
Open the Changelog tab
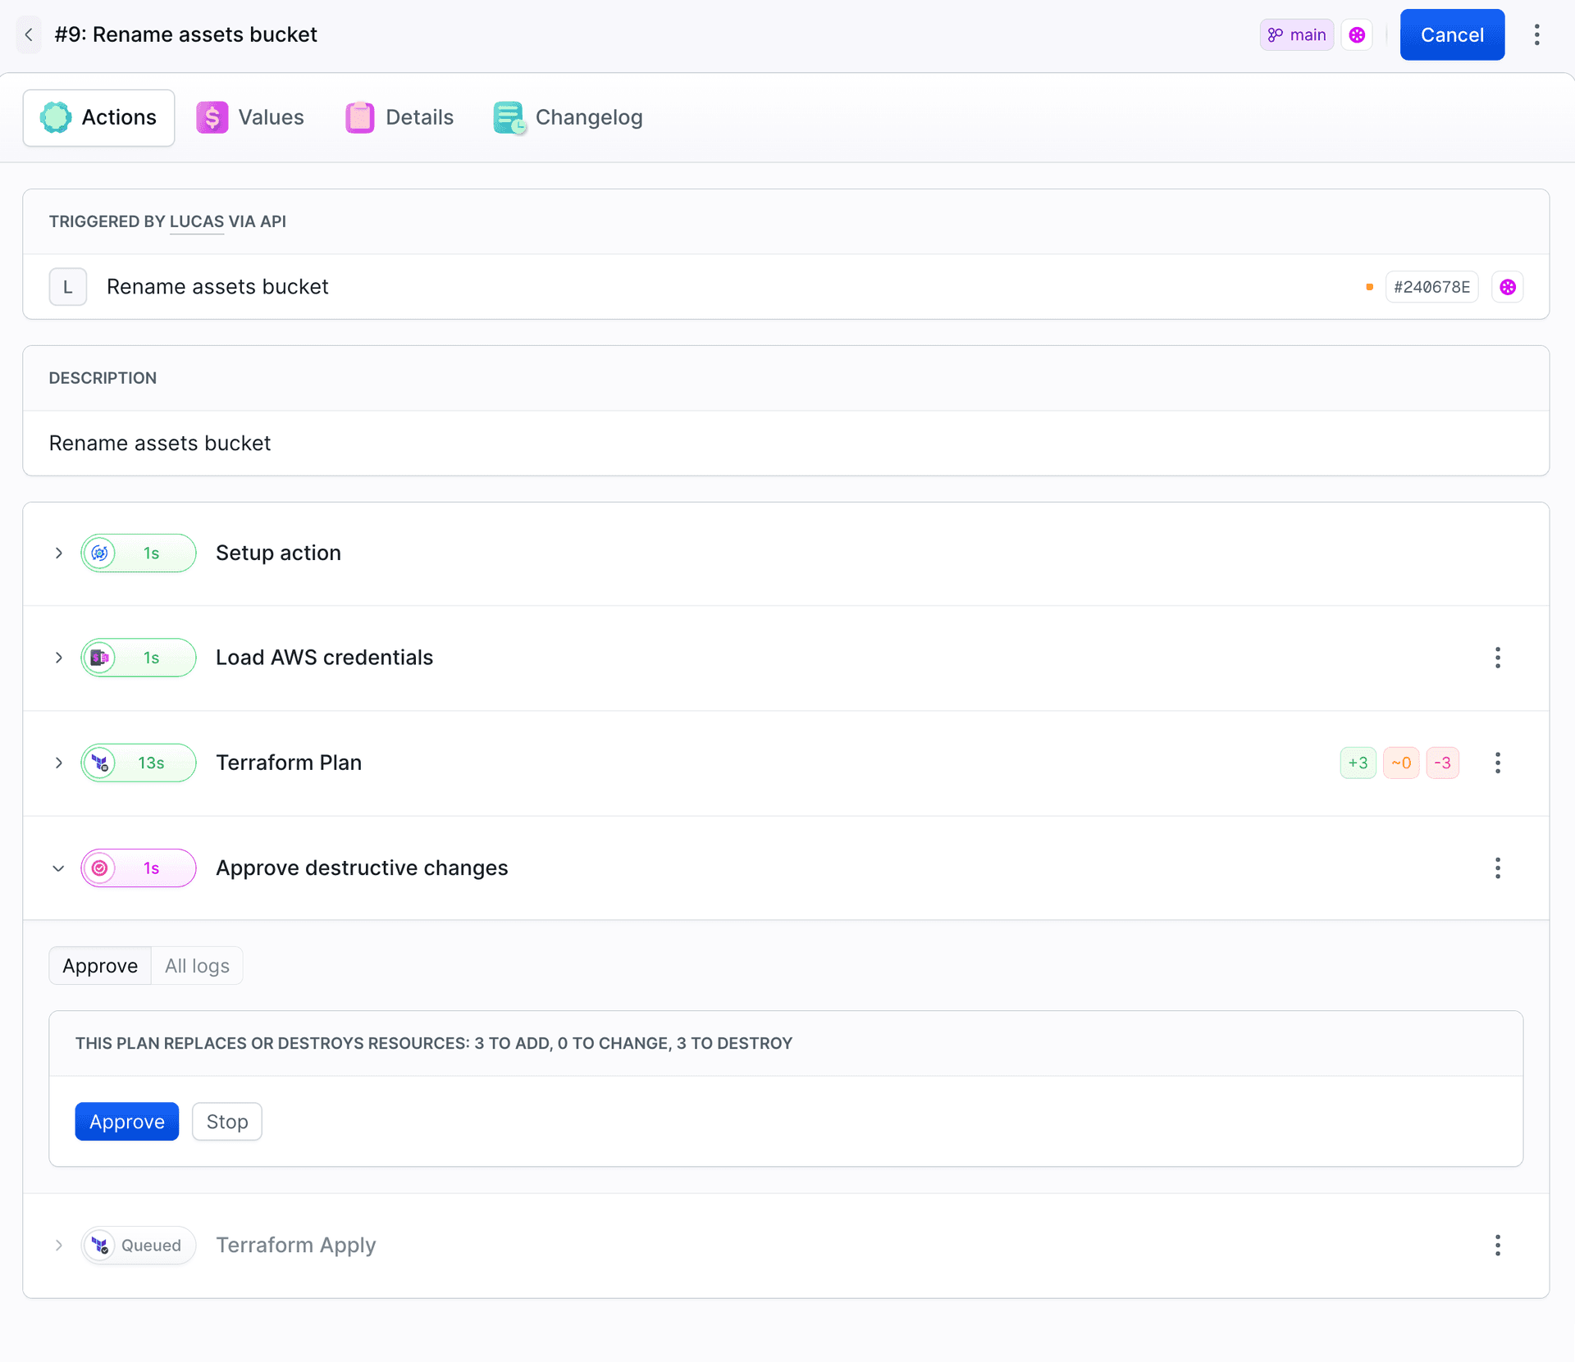[568, 117]
